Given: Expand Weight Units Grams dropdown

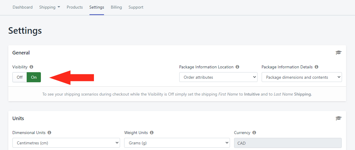Looking at the screenshot, I should pyautogui.click(x=177, y=143).
